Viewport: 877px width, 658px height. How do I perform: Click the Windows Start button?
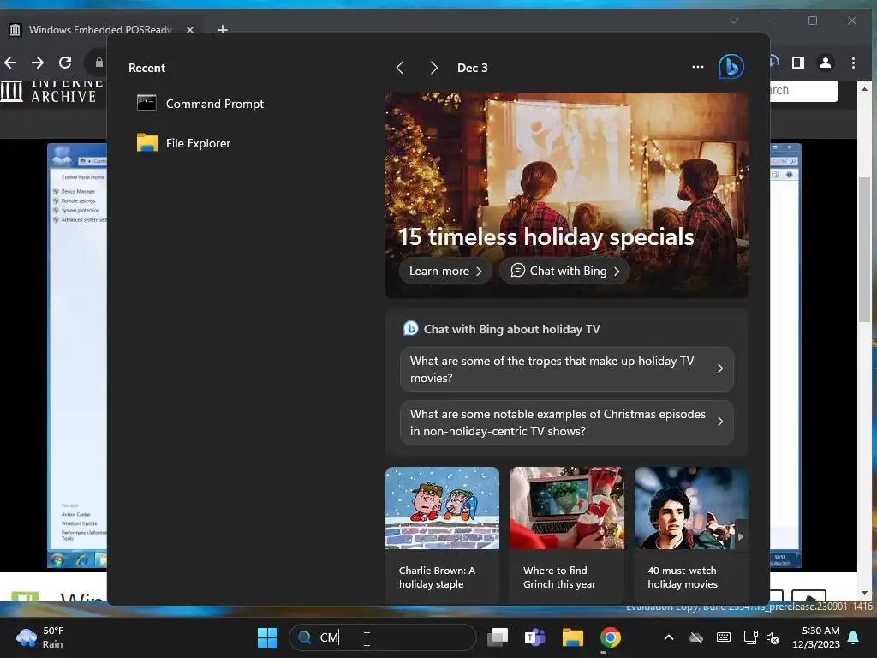[x=267, y=637]
